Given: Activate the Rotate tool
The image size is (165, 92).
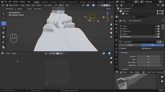Looking at the screenshot, I should 4,28.
